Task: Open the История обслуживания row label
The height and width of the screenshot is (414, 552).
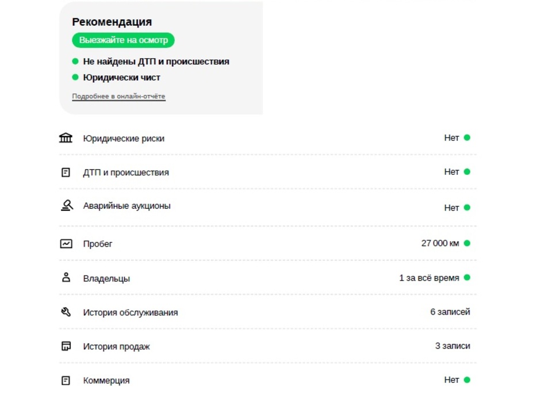Action: [131, 312]
